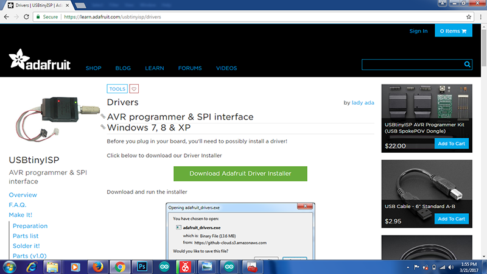
Task: Click the Sign In link
Action: coord(418,31)
